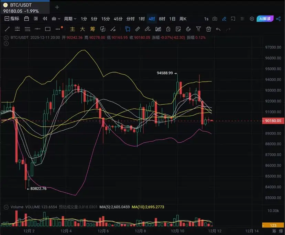Select the 8时 timeframe

click(x=162, y=19)
